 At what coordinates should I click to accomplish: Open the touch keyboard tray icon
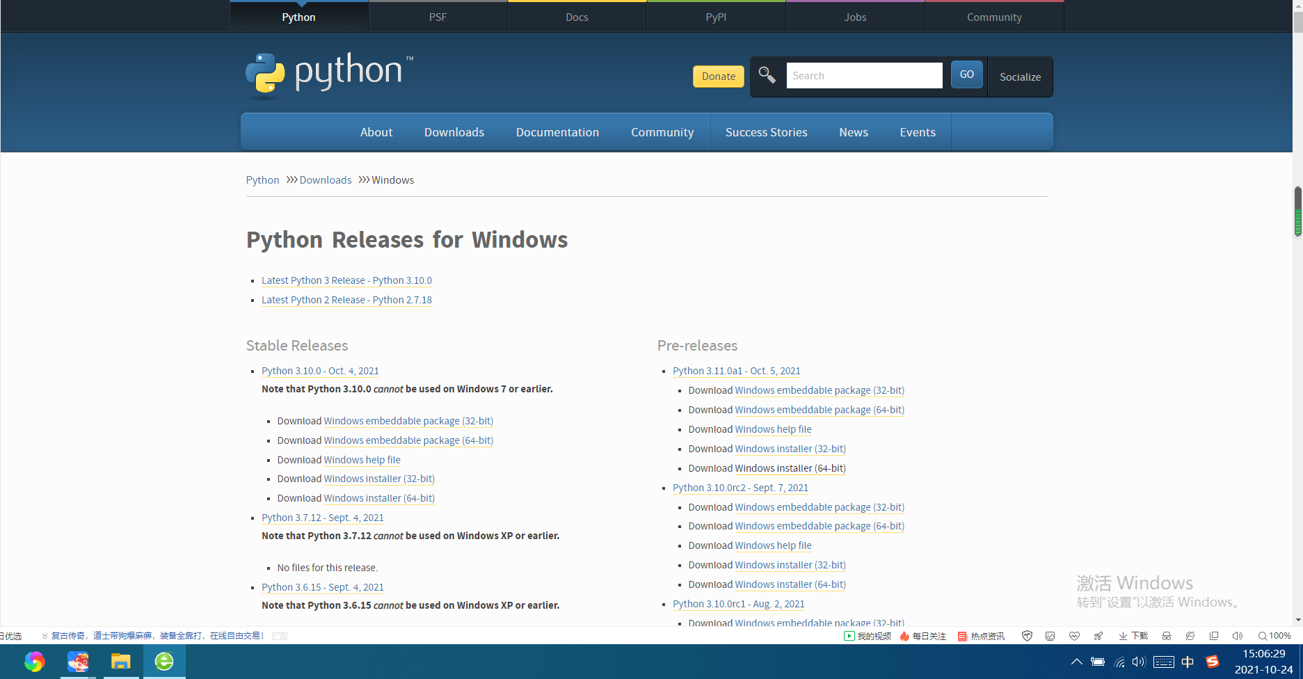click(x=1163, y=662)
